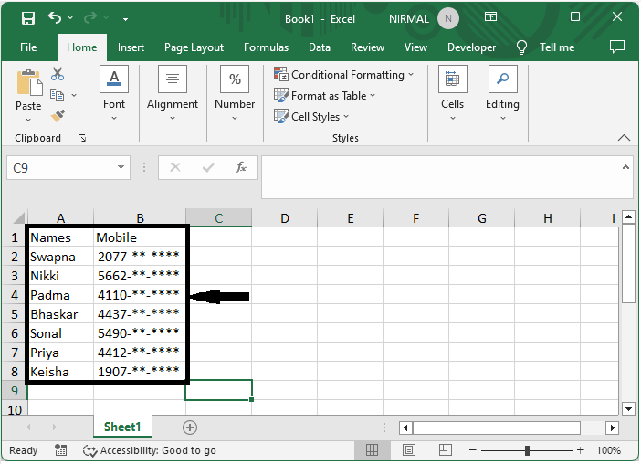Image resolution: width=641 pixels, height=464 pixels.
Task: Open the Name Box dropdown arrow
Action: (122, 168)
